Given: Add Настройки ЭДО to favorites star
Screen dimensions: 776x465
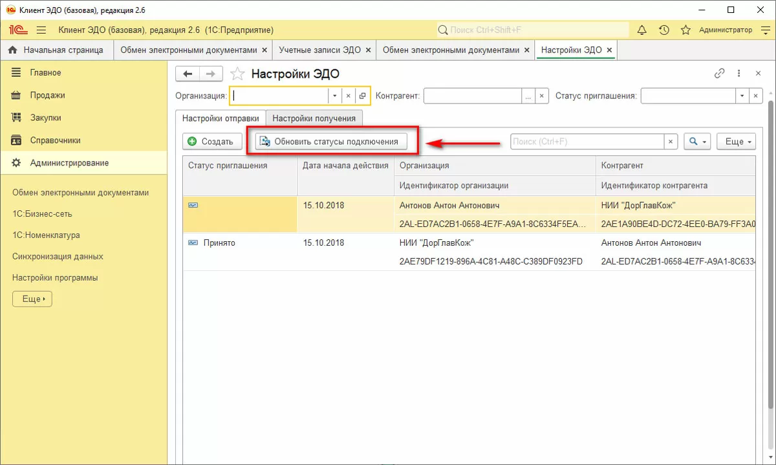Looking at the screenshot, I should click(x=238, y=74).
